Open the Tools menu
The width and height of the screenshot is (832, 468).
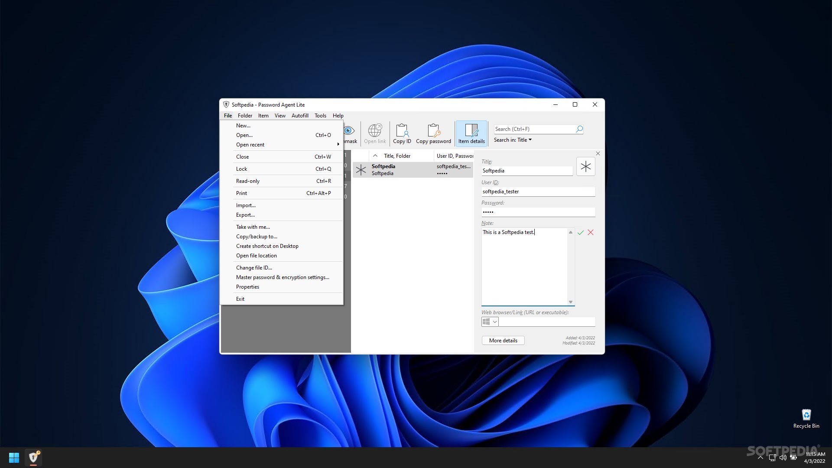tap(320, 116)
